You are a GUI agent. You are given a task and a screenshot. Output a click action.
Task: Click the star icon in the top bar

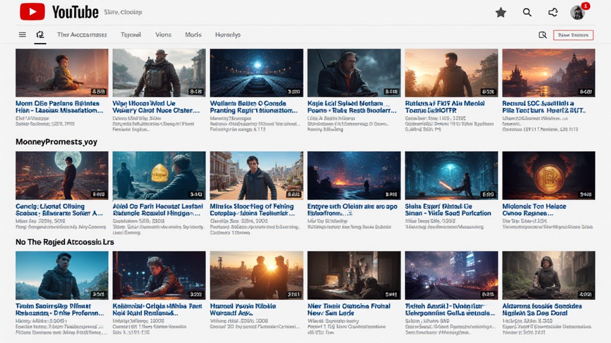[x=501, y=13]
